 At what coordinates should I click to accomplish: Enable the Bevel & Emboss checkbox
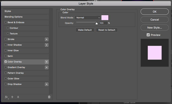pos(6,22)
